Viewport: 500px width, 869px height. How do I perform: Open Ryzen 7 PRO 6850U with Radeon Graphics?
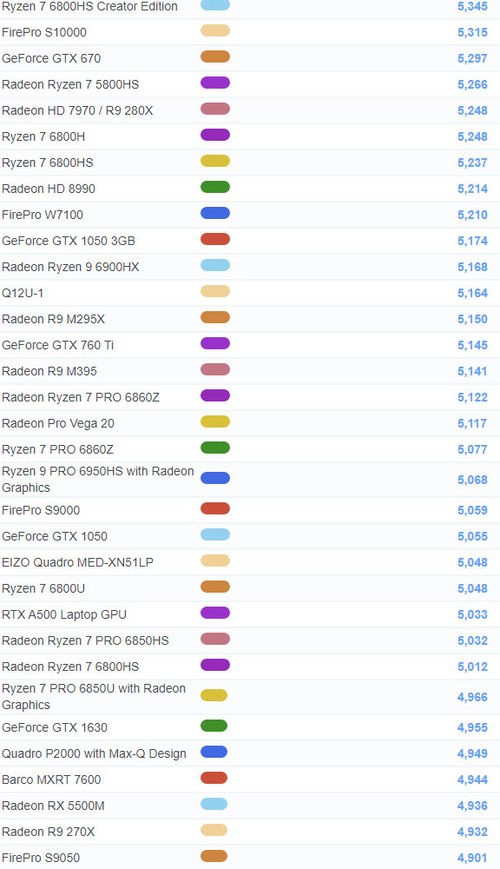pyautogui.click(x=94, y=696)
